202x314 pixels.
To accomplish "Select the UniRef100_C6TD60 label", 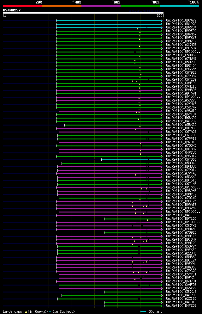I will pyautogui.click(x=181, y=160).
